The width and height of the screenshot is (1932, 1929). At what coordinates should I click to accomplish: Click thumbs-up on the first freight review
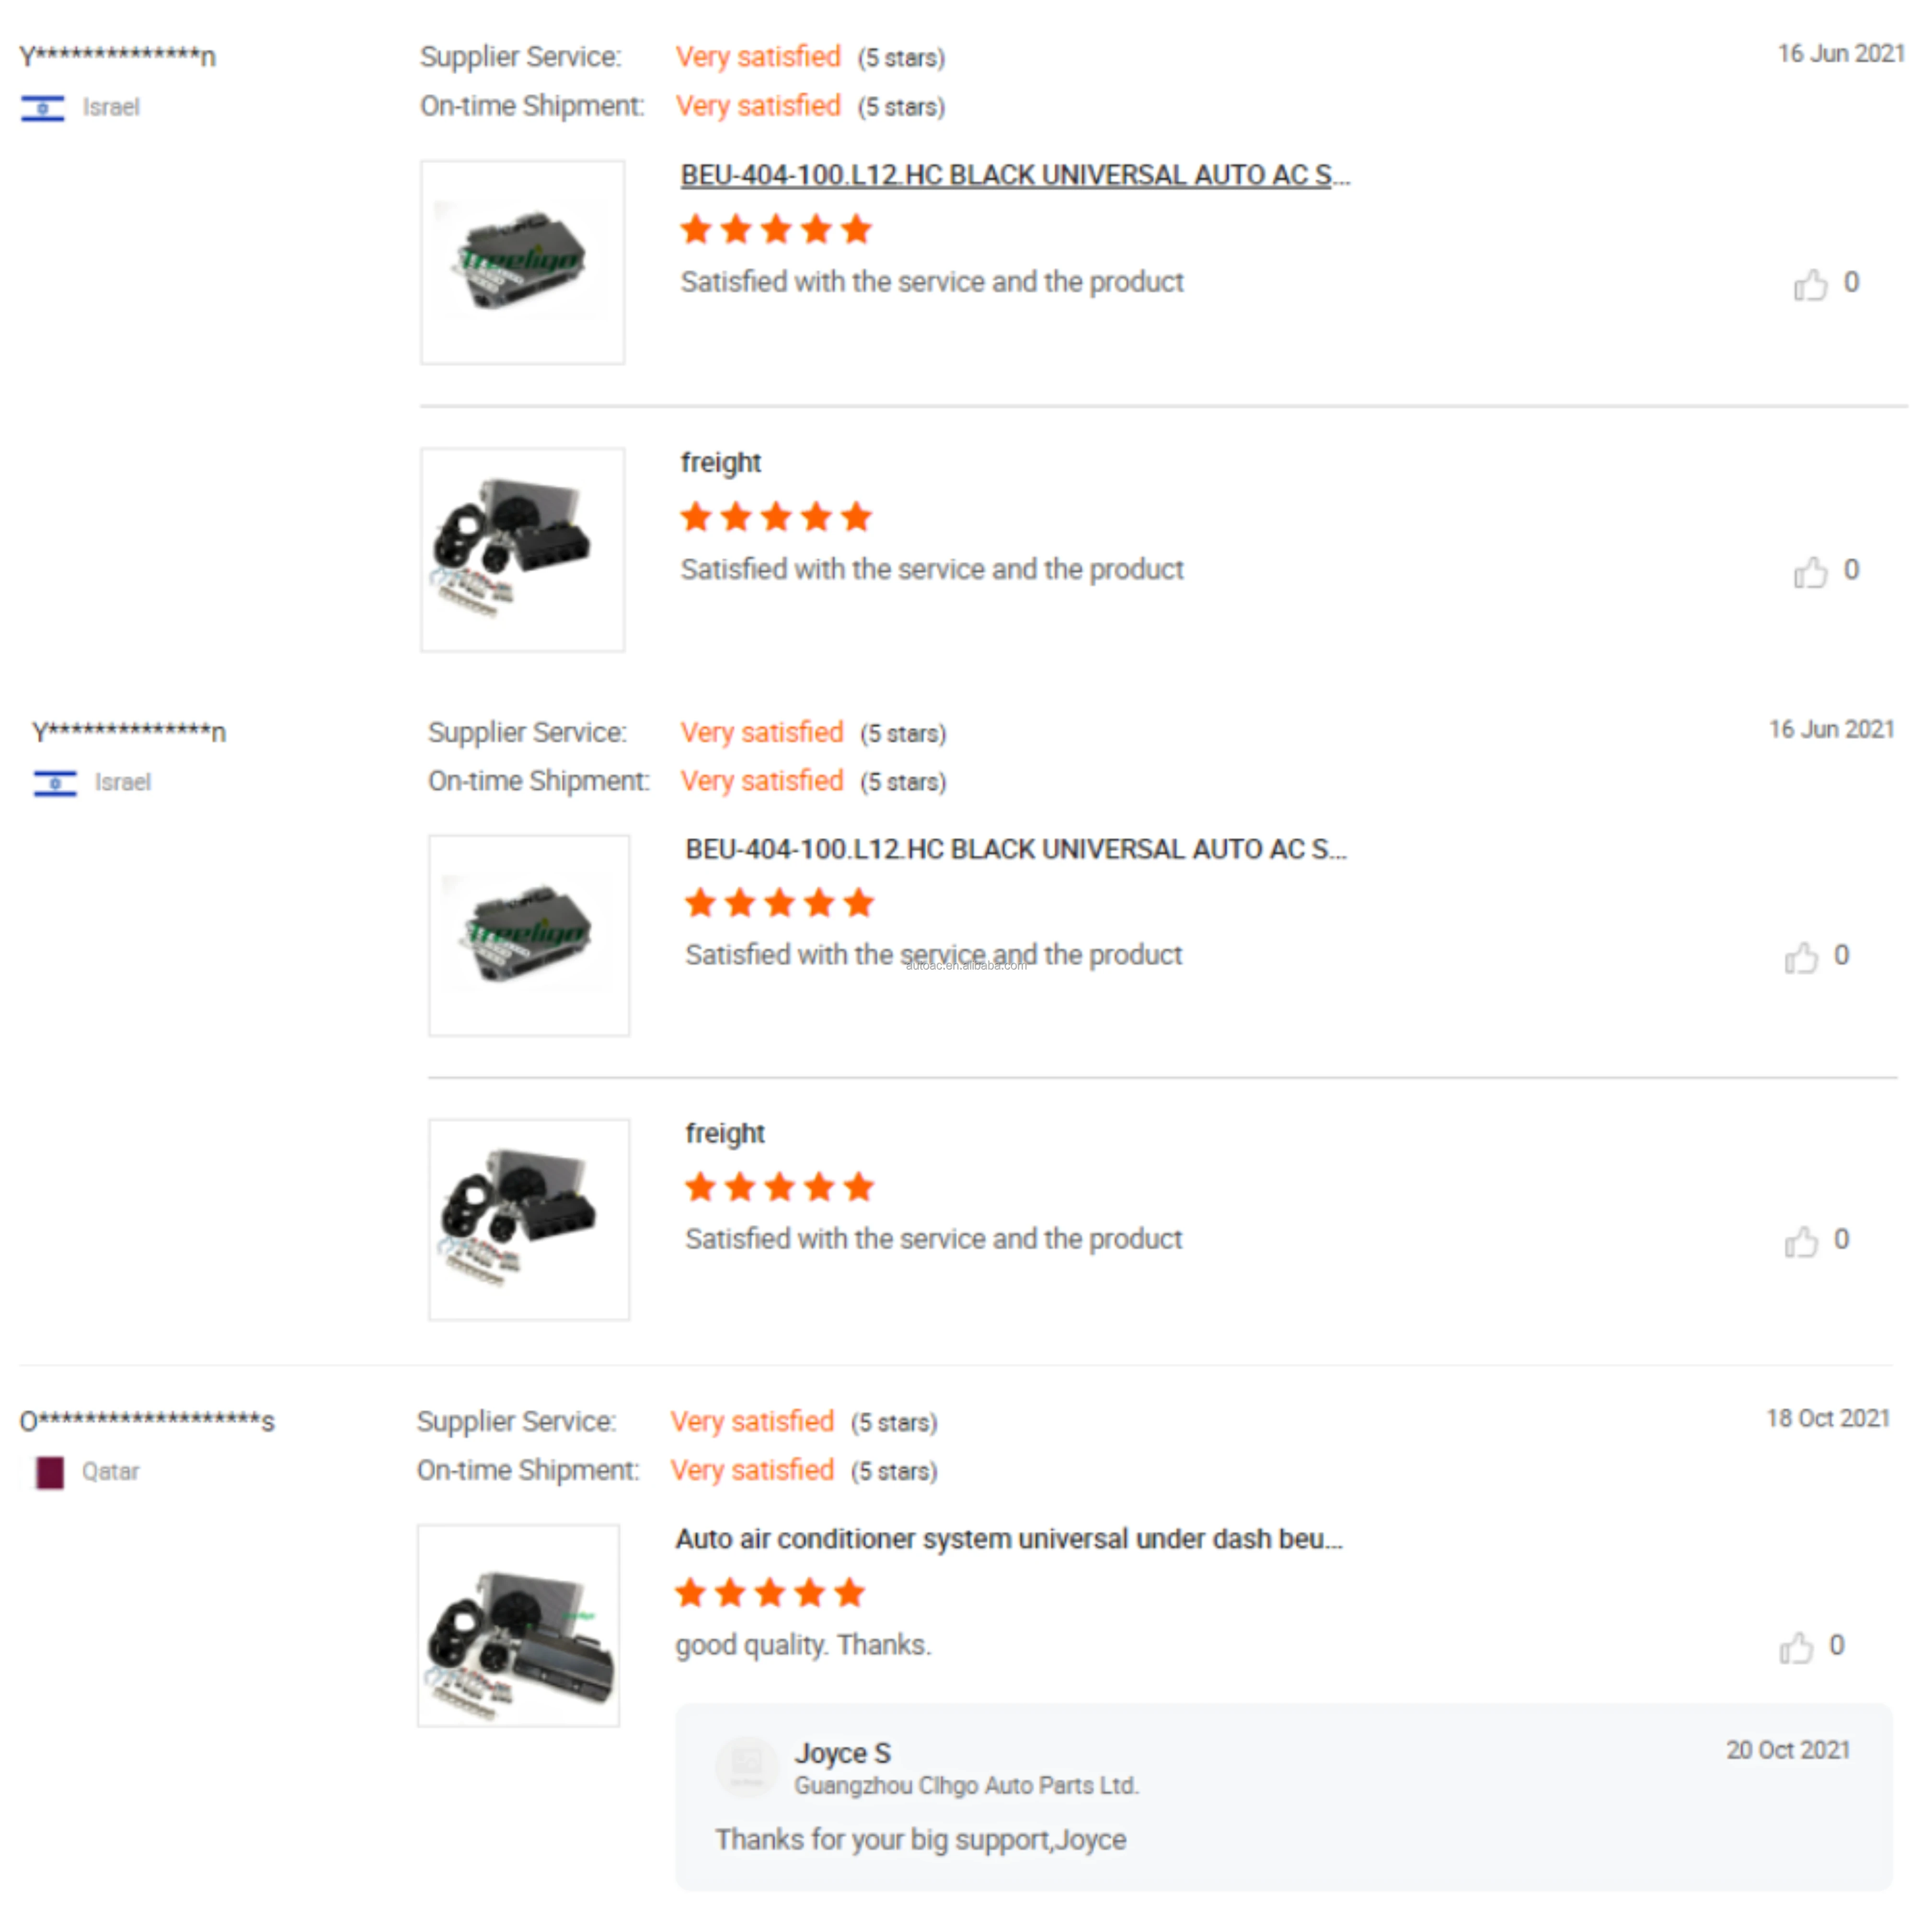click(1810, 572)
